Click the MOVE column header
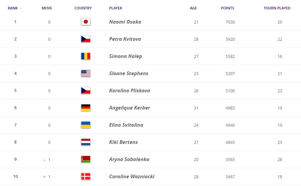The image size is (301, 186). [47, 8]
